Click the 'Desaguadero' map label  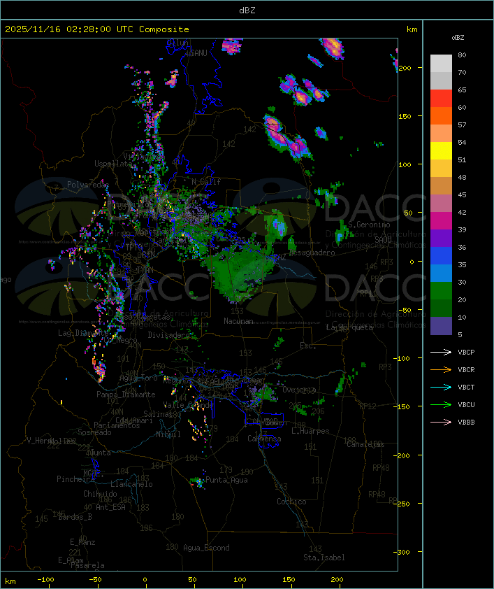click(x=312, y=253)
